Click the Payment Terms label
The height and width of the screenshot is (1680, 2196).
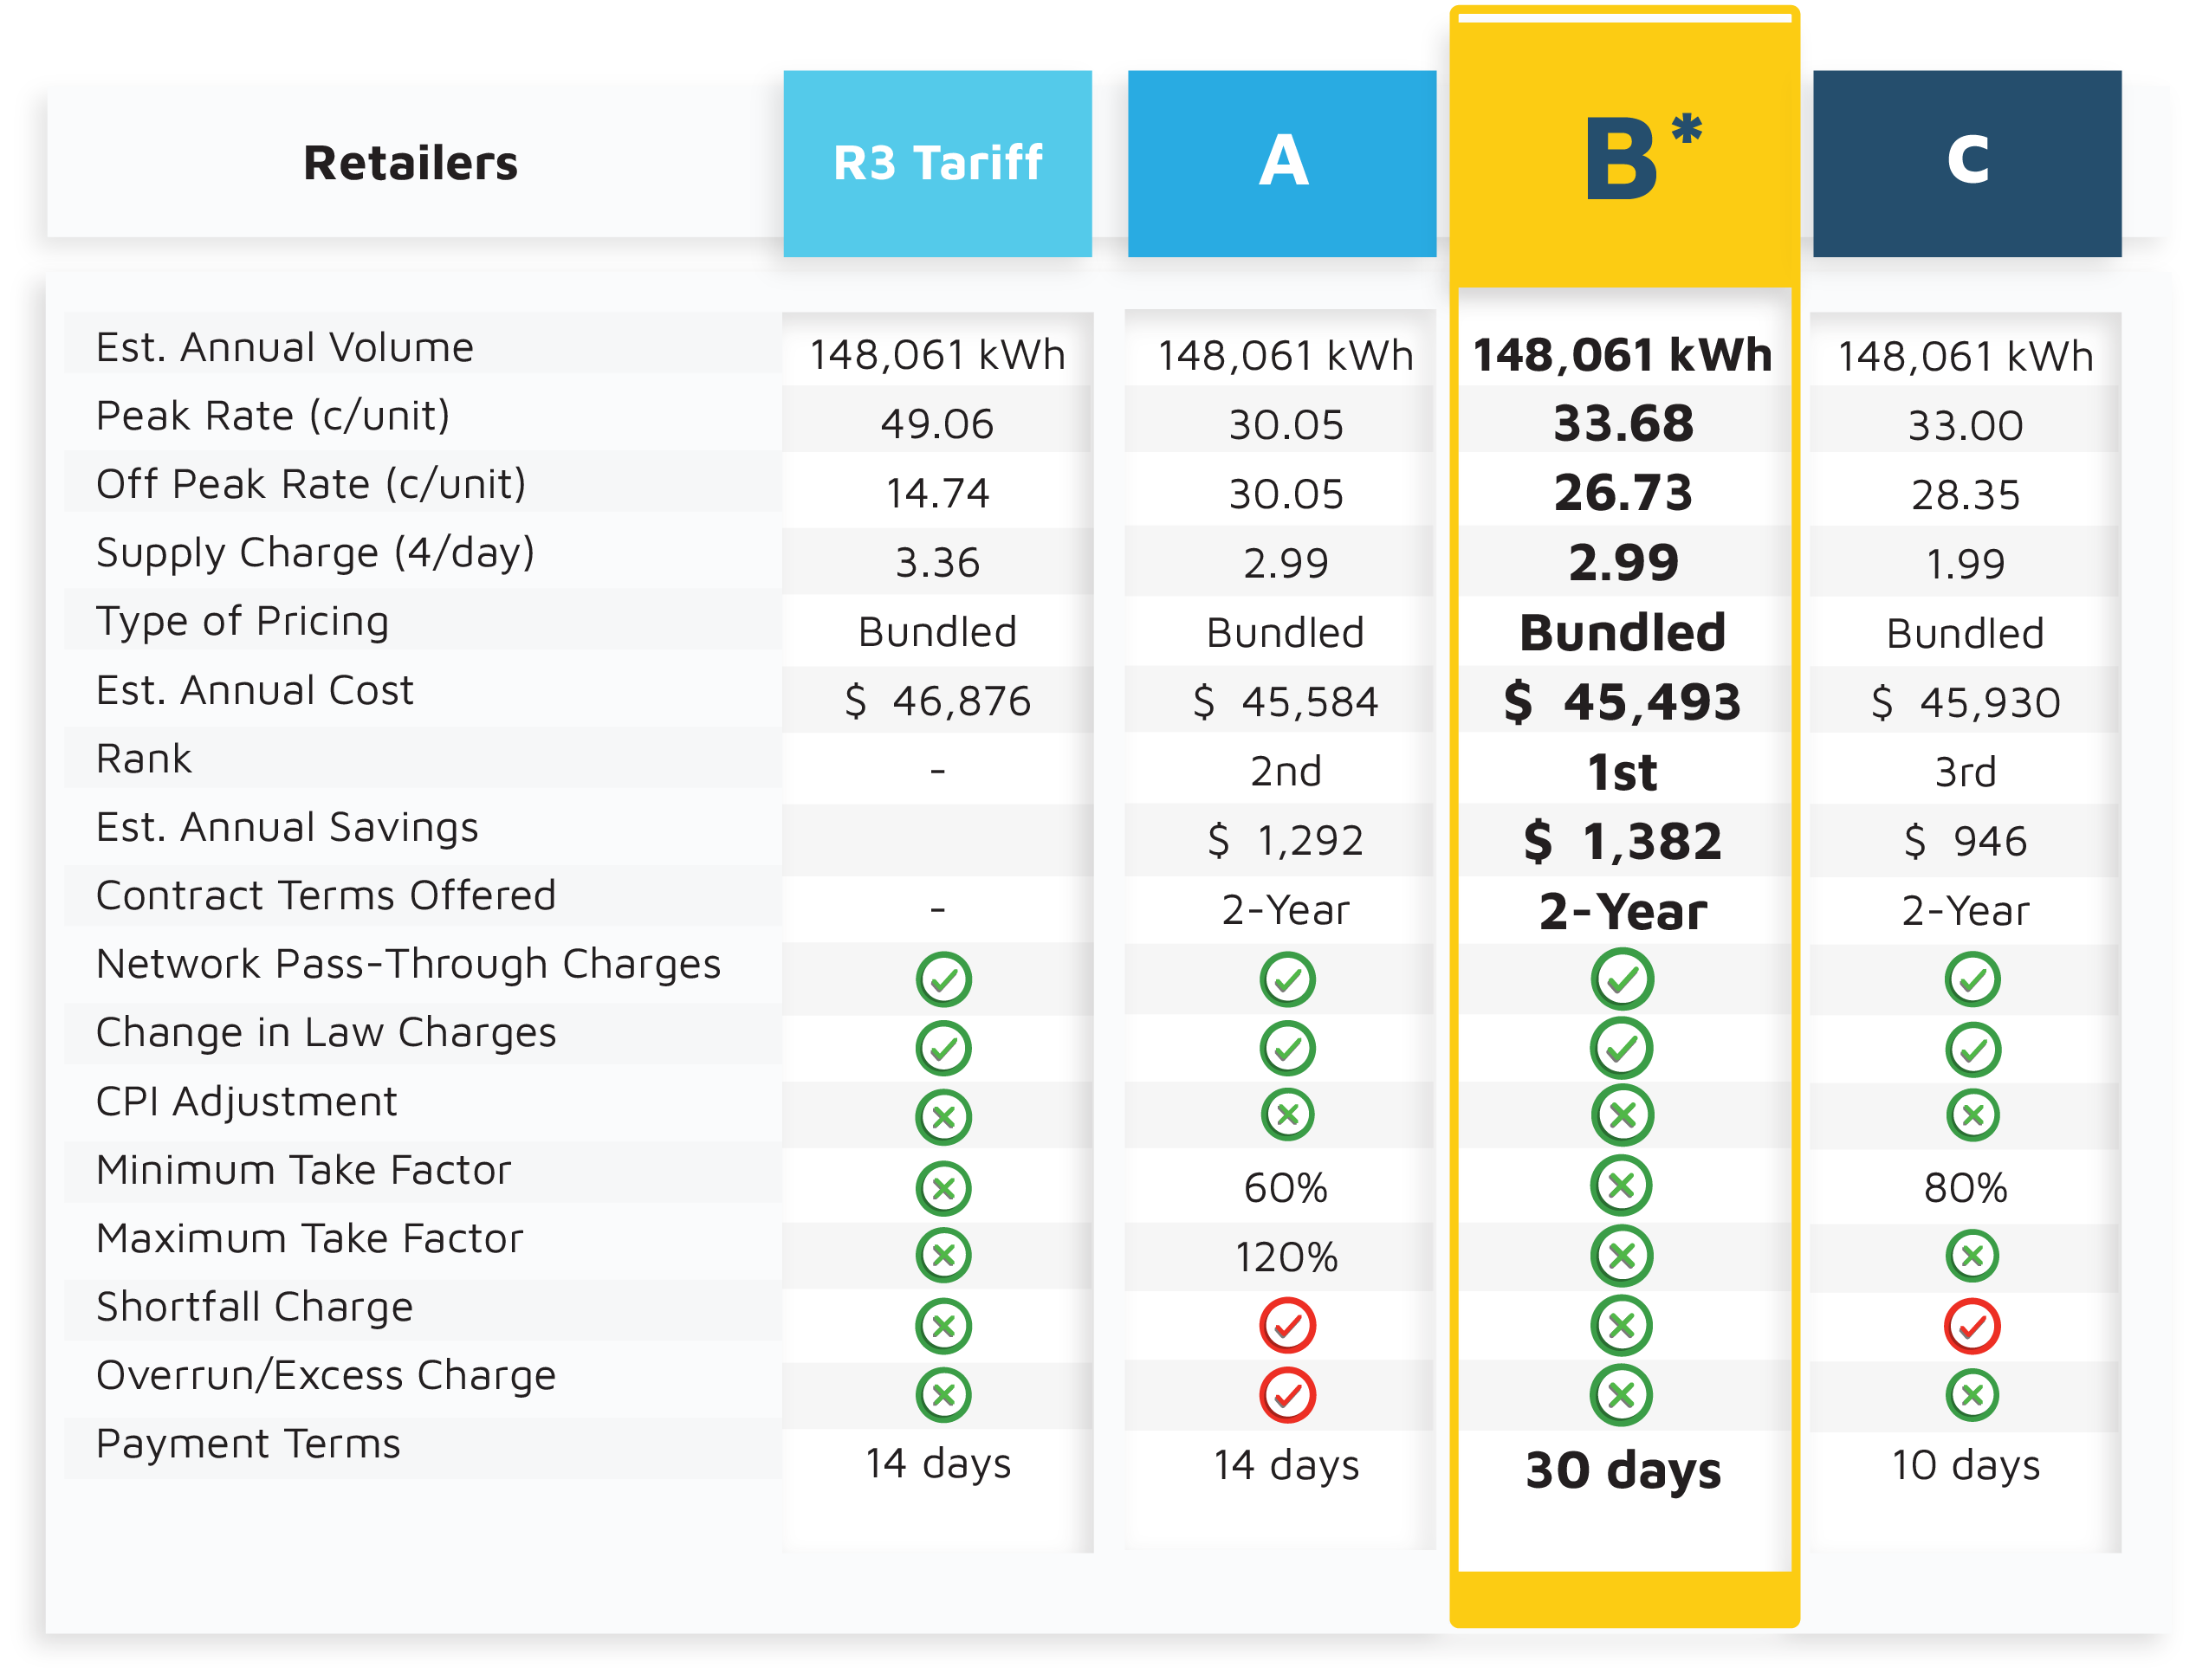[248, 1444]
